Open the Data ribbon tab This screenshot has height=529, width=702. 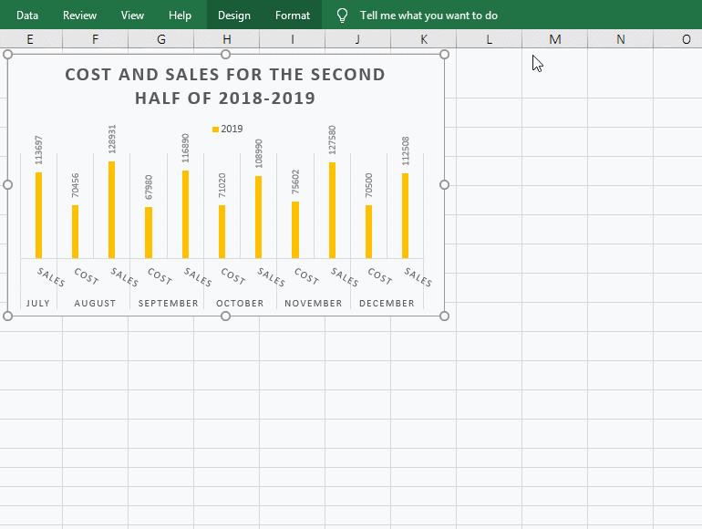27,16
